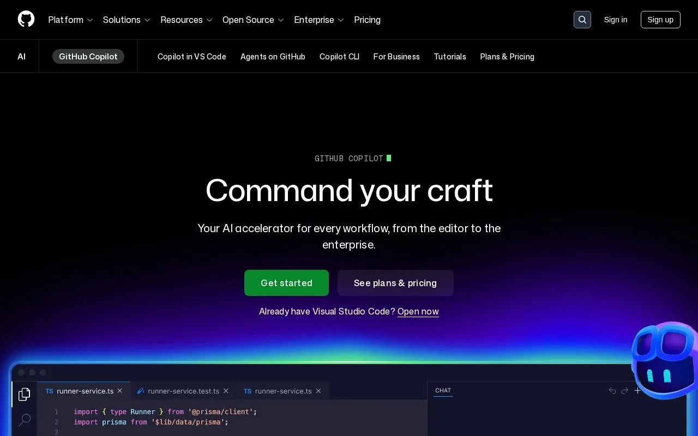
Task: Click the "Your AI accelerator for every workflow" subtitle
Action: [x=349, y=237]
